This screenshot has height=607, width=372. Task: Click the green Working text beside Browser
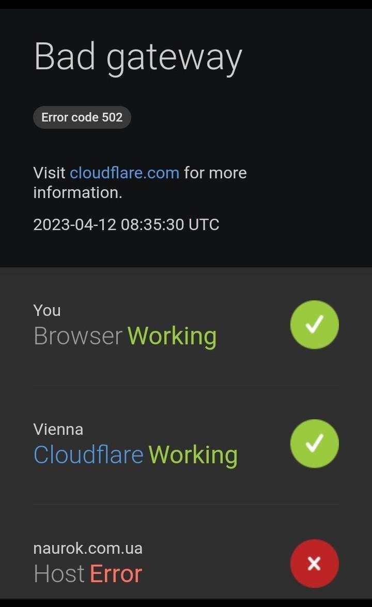172,336
